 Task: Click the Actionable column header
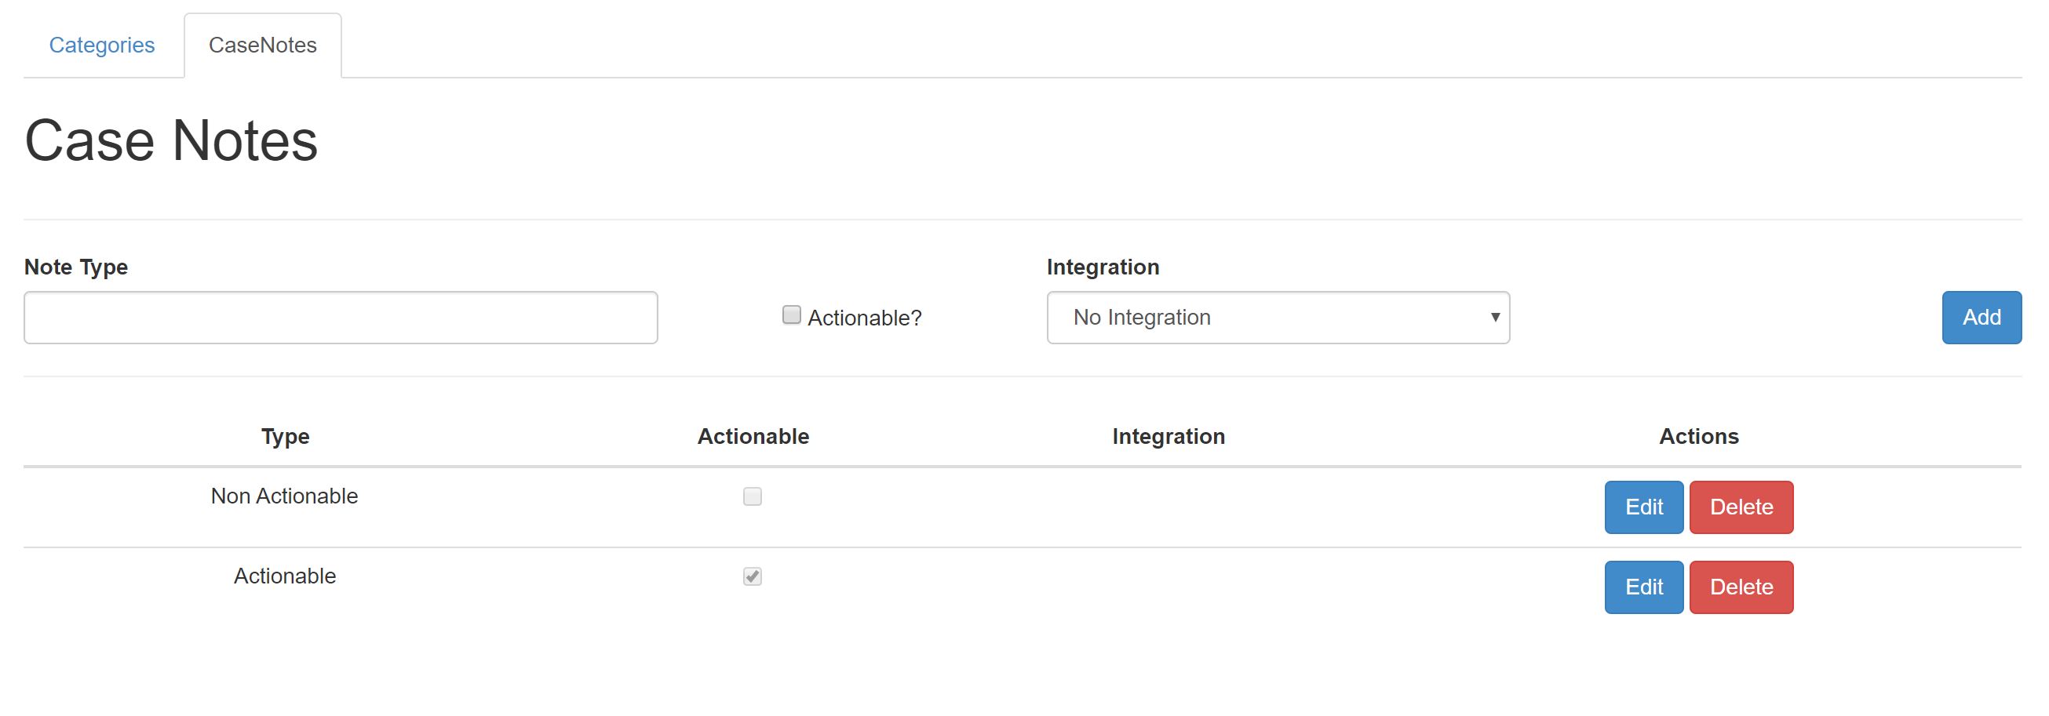pos(753,436)
